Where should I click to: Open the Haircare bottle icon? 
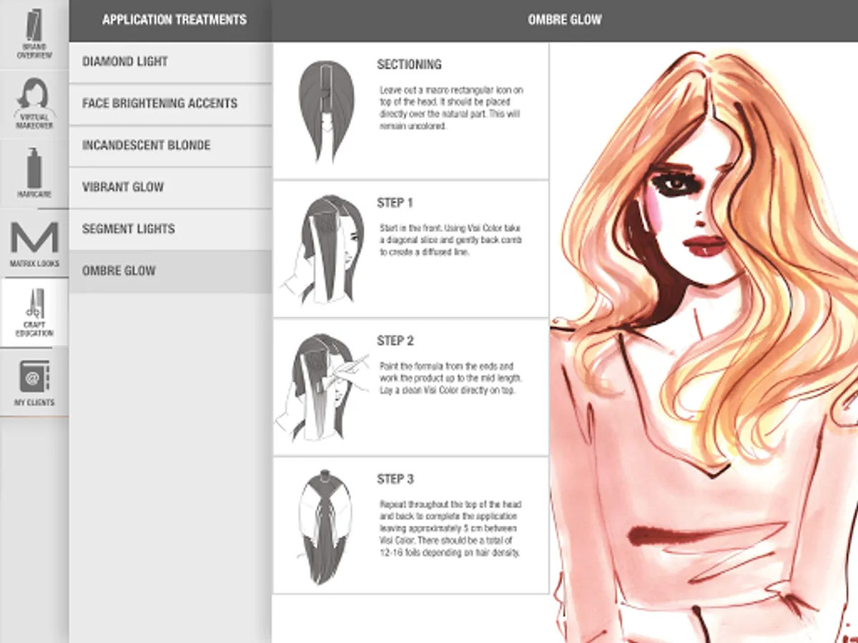pos(34,173)
